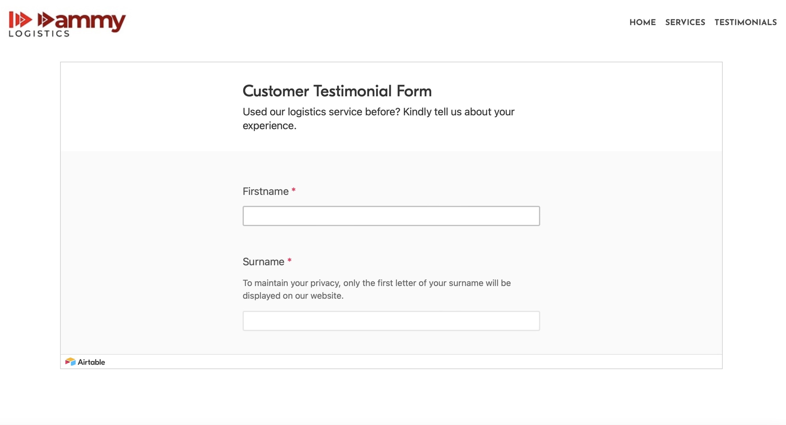The width and height of the screenshot is (786, 425).
Task: Click the second arrow-shaped D in the logo
Action: (x=46, y=20)
